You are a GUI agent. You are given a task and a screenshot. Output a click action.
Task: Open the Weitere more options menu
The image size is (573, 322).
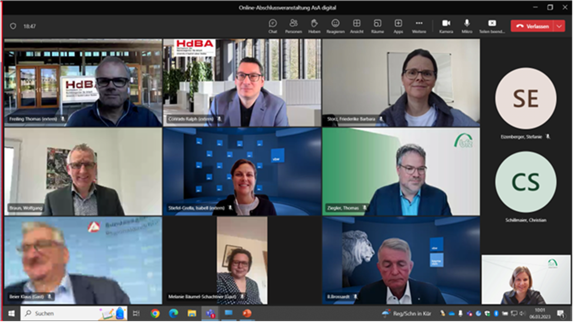(x=419, y=26)
